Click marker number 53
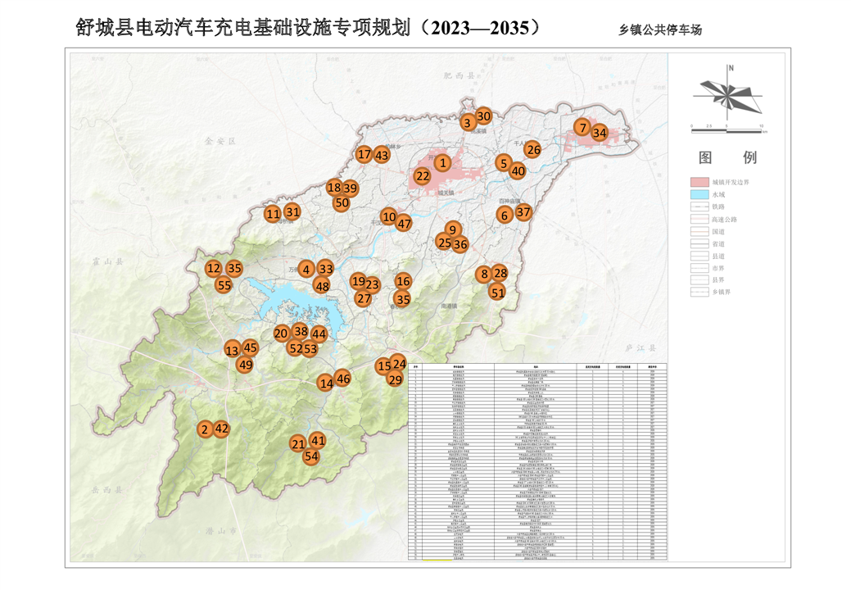Viewport: 851px width, 590px height. [310, 349]
